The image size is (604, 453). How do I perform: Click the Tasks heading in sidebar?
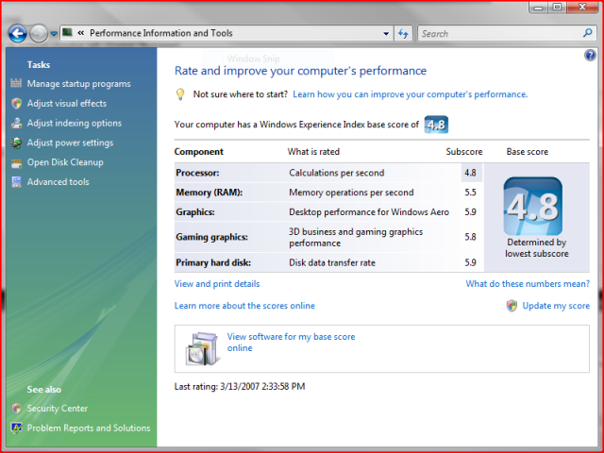(x=39, y=65)
